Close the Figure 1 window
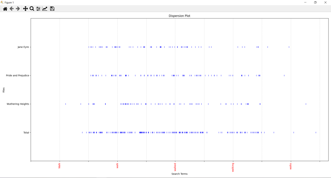The image size is (331, 178). point(325,2)
